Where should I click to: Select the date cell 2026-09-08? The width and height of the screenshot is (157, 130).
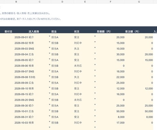(16, 77)
